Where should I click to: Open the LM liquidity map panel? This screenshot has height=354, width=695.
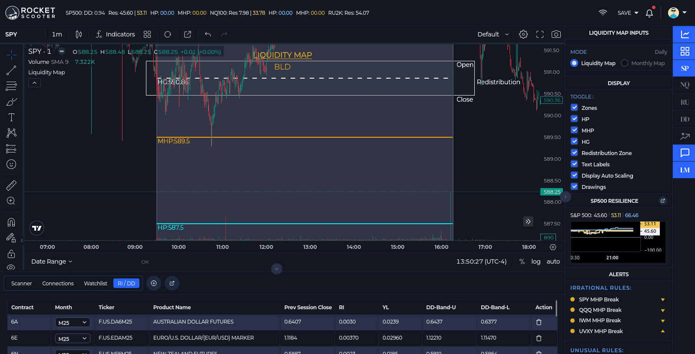[x=685, y=170]
